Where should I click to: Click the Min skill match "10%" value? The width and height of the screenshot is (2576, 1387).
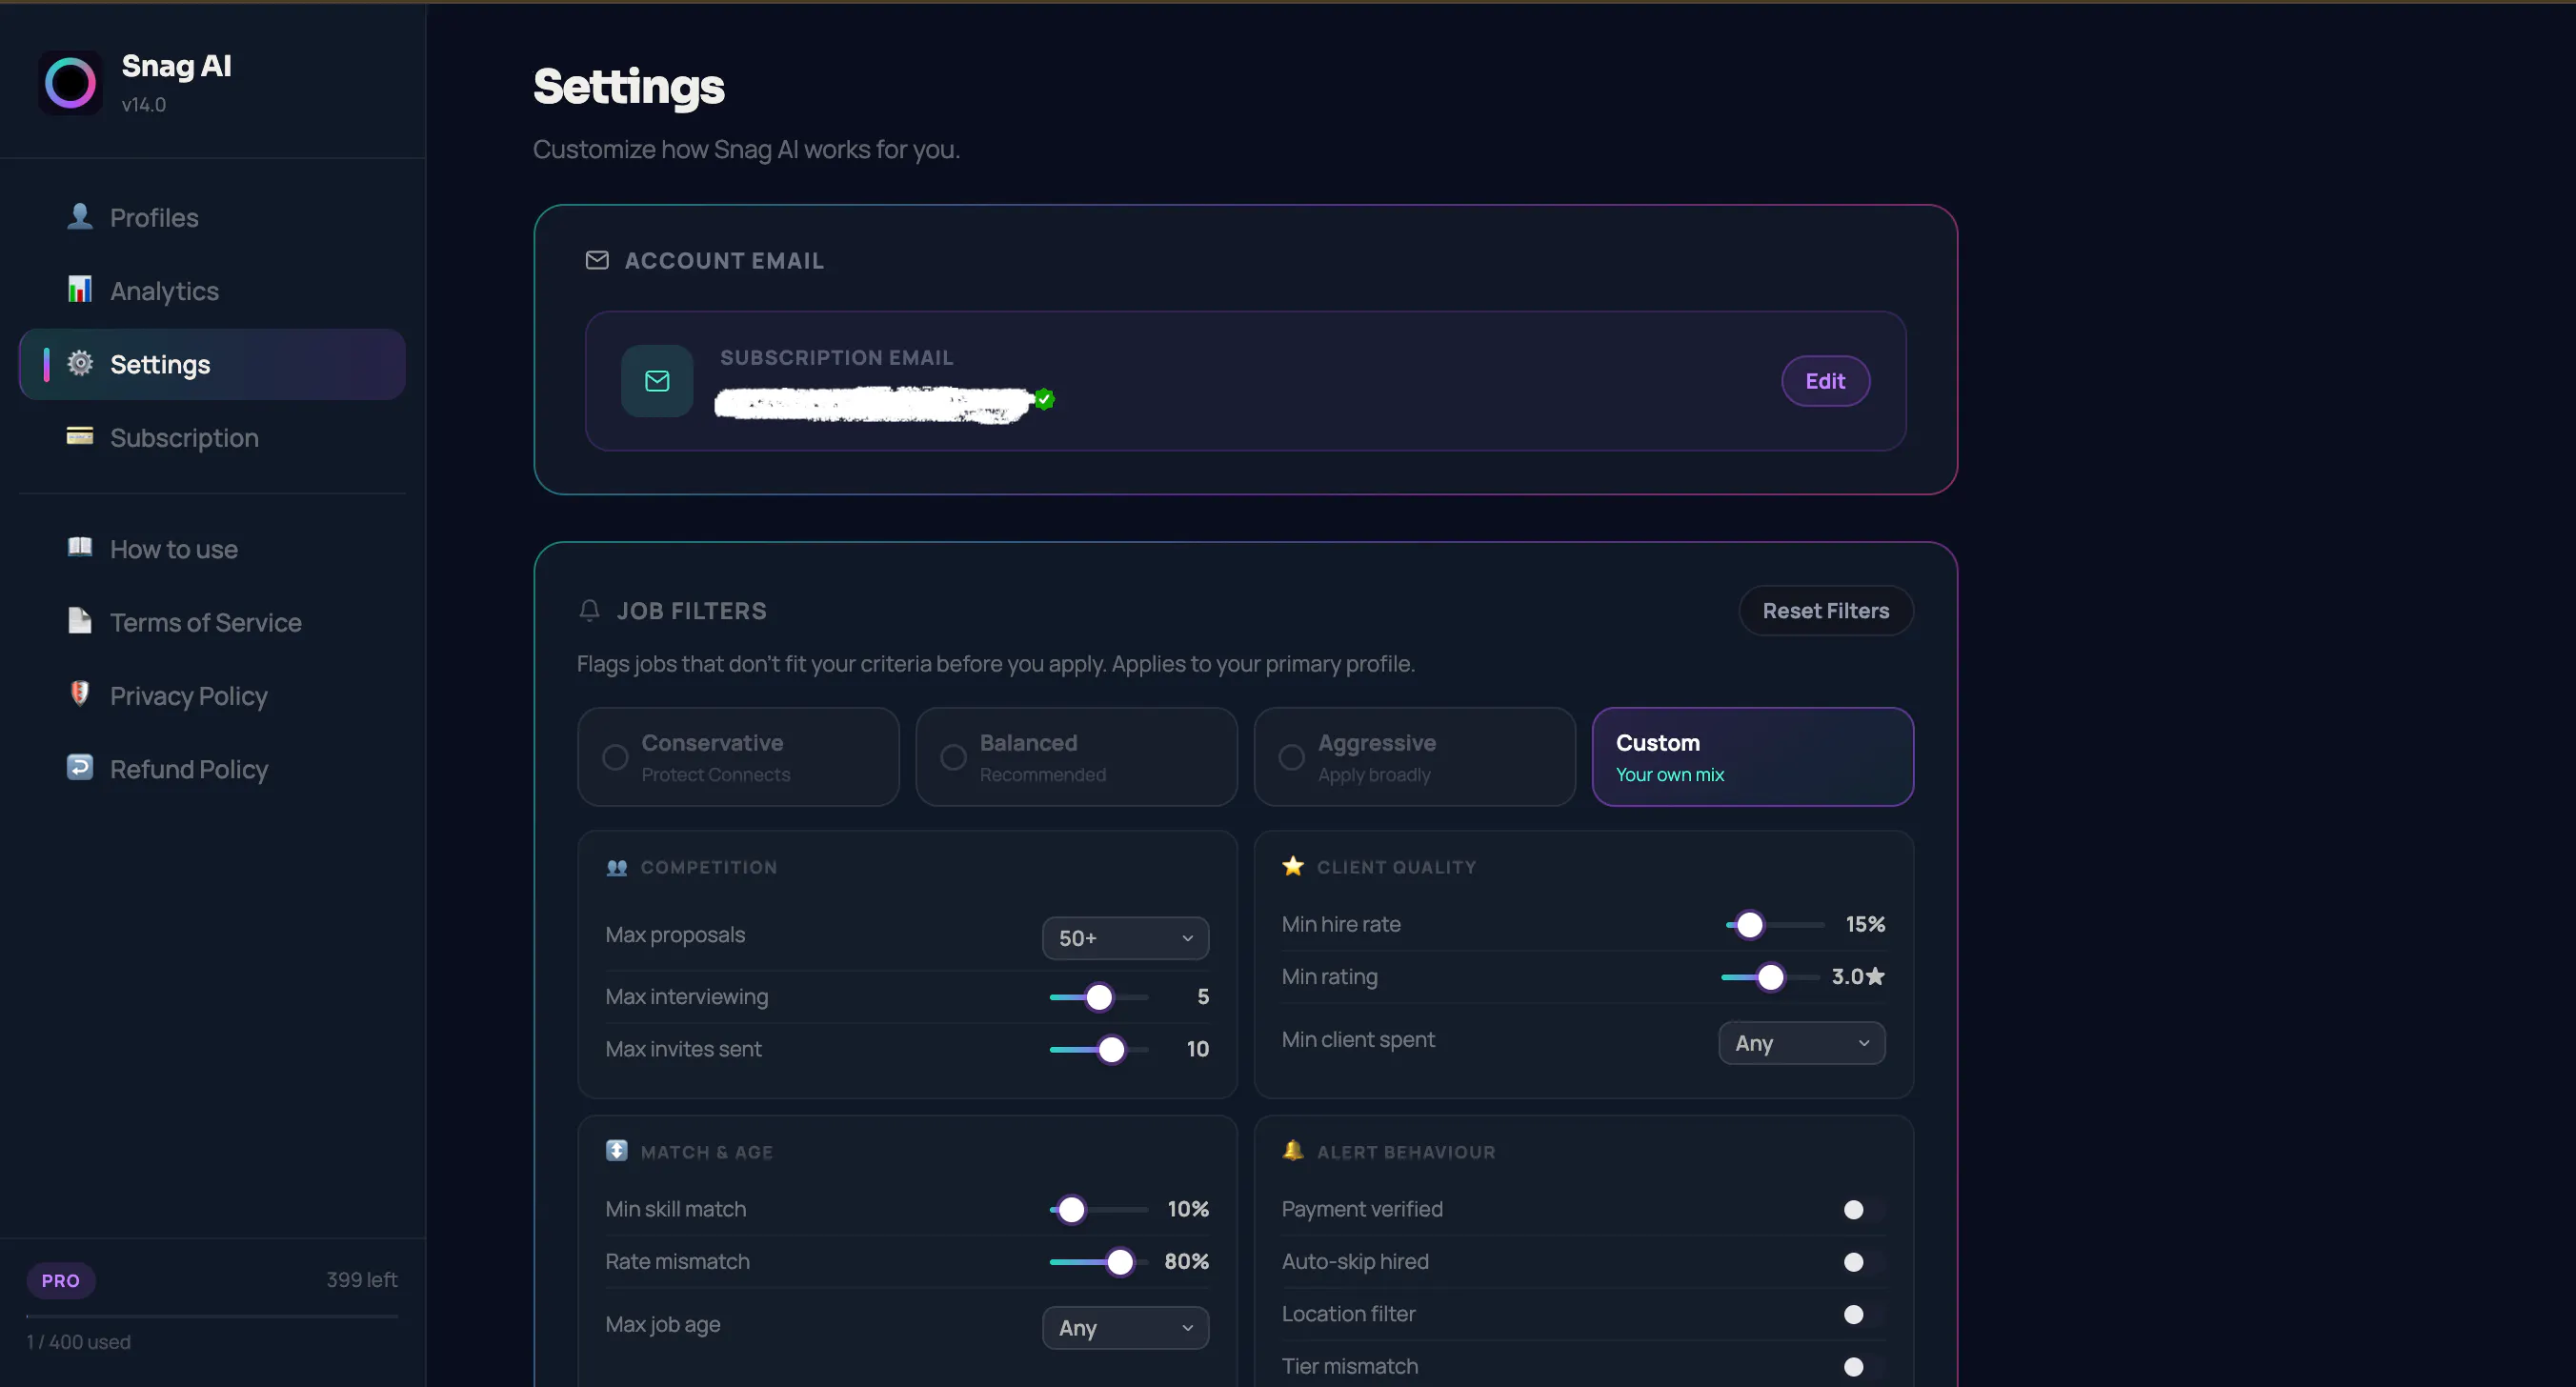click(x=1188, y=1209)
